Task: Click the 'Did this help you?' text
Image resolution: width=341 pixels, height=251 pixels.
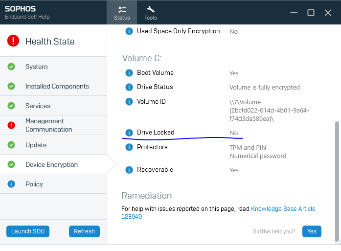Action: (x=273, y=231)
